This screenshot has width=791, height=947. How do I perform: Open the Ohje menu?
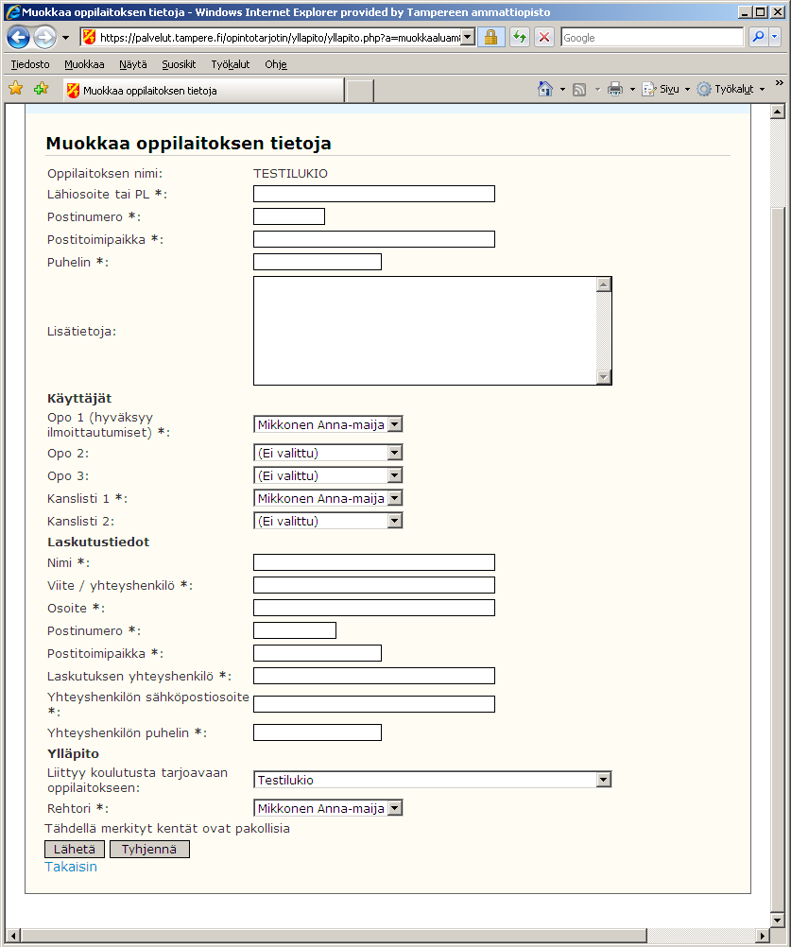click(x=275, y=64)
